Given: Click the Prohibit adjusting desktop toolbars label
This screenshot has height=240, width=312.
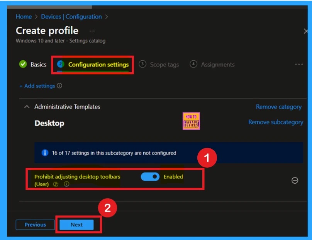Looking at the screenshot, I should click(x=77, y=180).
